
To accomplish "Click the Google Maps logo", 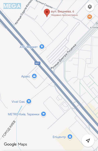I will [x=16, y=144].
